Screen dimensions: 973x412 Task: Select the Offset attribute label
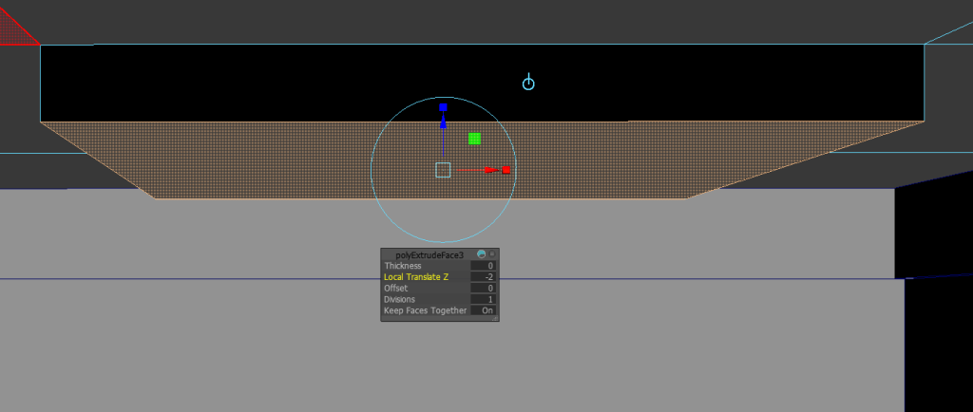tap(396, 288)
